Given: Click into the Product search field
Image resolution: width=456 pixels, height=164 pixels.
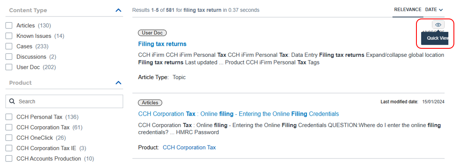Looking at the screenshot, I should pos(64,101).
